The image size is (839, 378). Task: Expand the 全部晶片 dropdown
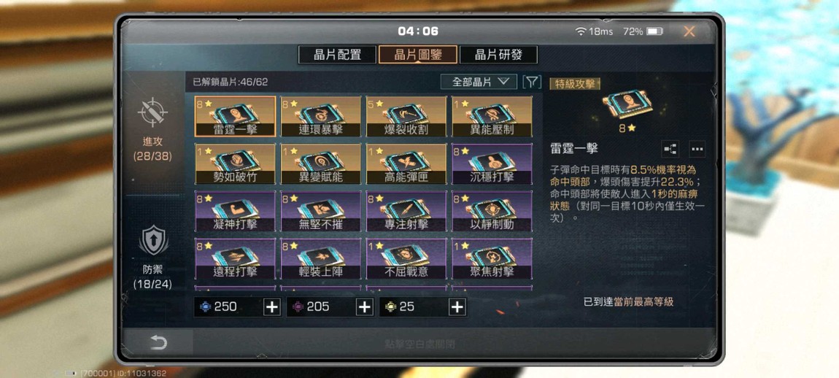tap(479, 82)
